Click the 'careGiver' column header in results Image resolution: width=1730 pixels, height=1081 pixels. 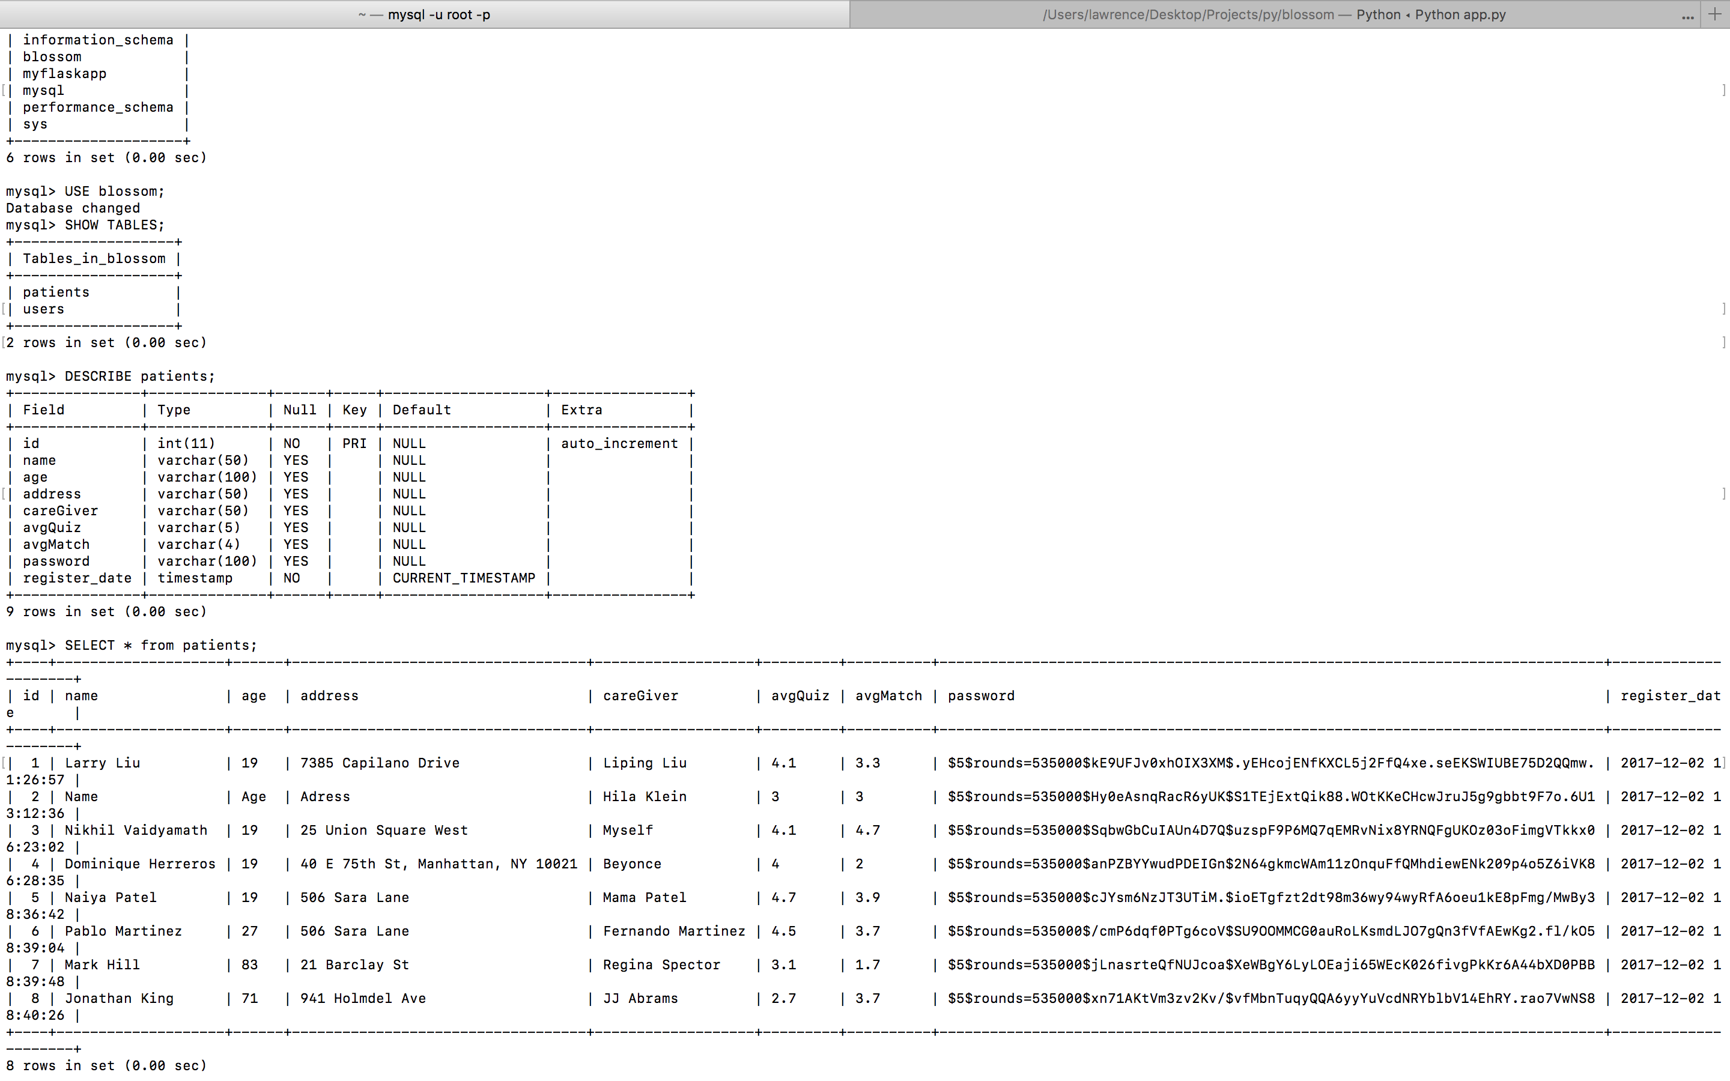[640, 697]
